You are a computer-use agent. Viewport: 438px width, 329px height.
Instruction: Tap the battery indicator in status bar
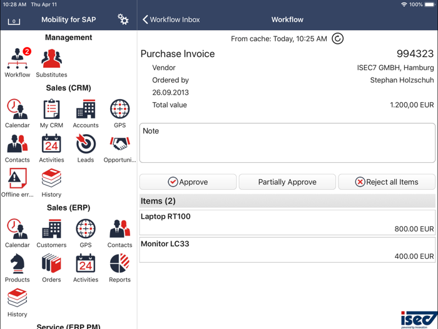430,4
